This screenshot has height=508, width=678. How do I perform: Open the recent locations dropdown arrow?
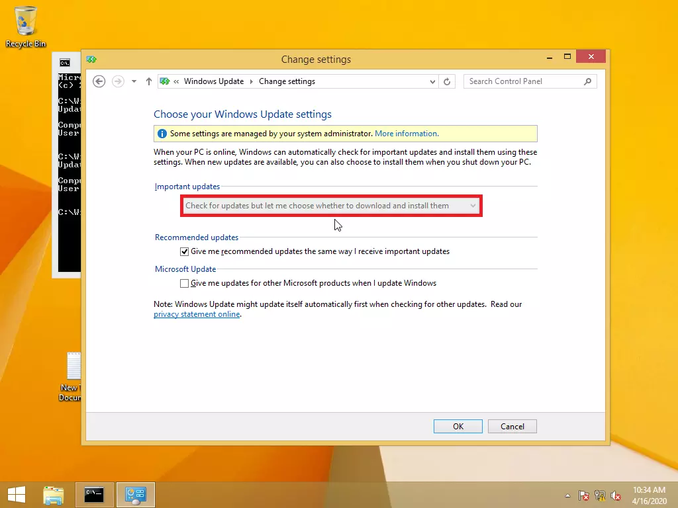click(134, 81)
